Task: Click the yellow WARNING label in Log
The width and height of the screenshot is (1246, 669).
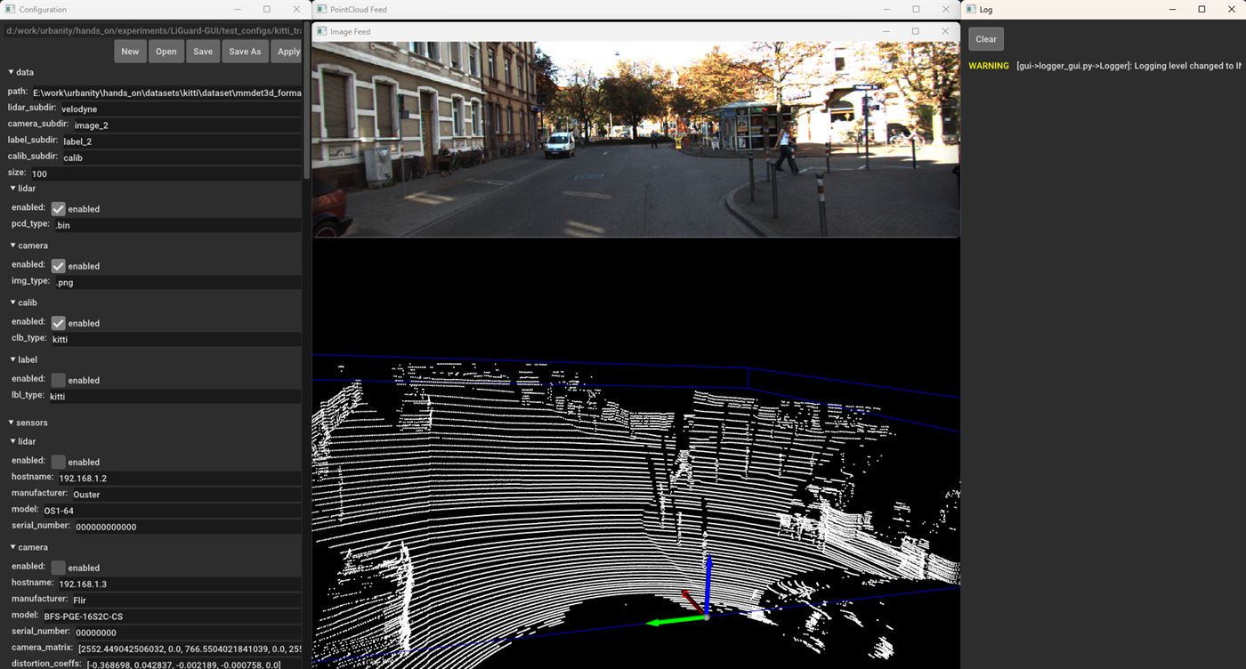Action: [989, 66]
